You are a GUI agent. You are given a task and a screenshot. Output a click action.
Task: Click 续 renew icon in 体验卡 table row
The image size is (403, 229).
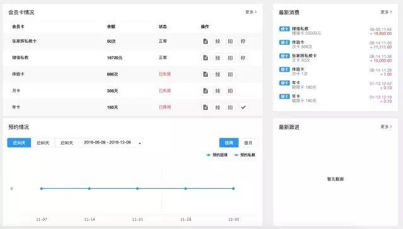pyautogui.click(x=218, y=74)
